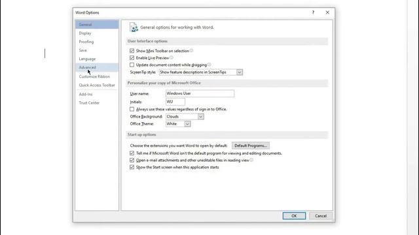Image resolution: width=419 pixels, height=235 pixels.
Task: Click the User Interface options heading
Action: pyautogui.click(x=147, y=41)
